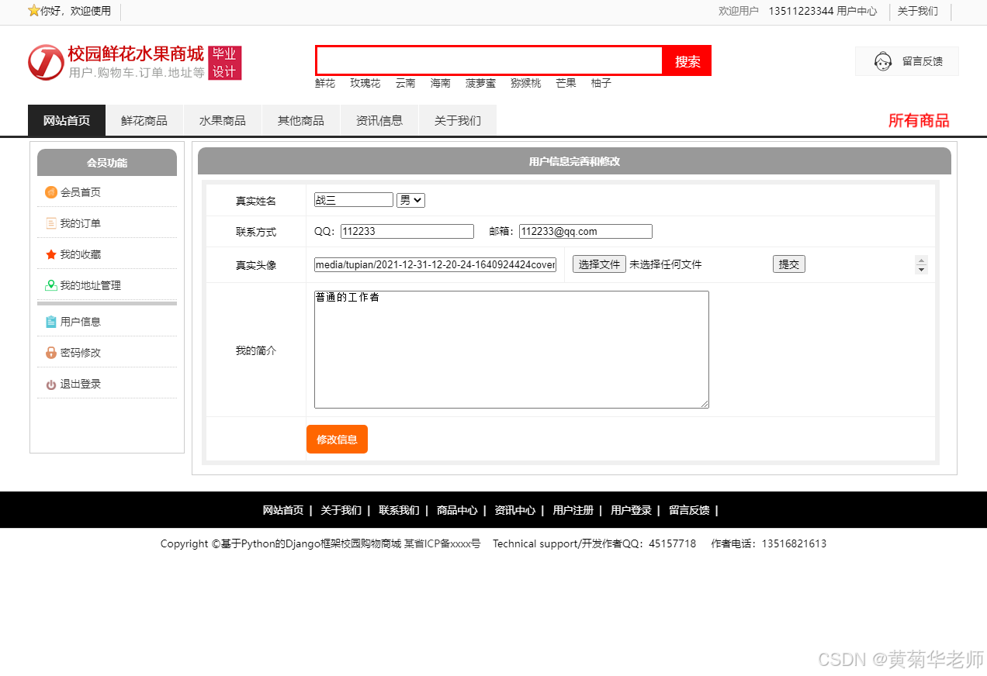This screenshot has width=987, height=676.
Task: Click the 我的简介 textarea
Action: point(511,350)
